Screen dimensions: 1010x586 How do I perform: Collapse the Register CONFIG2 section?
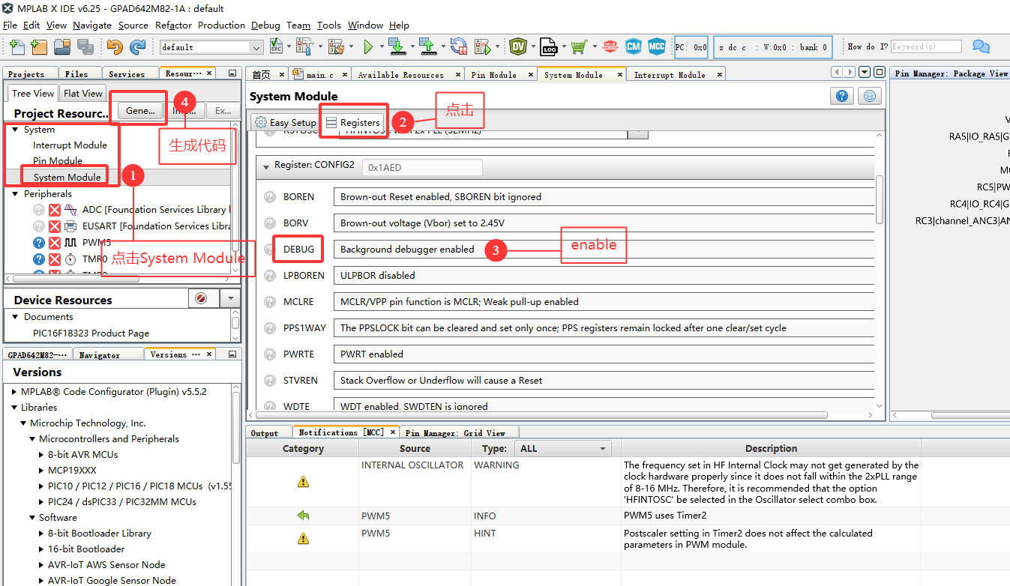click(x=265, y=166)
